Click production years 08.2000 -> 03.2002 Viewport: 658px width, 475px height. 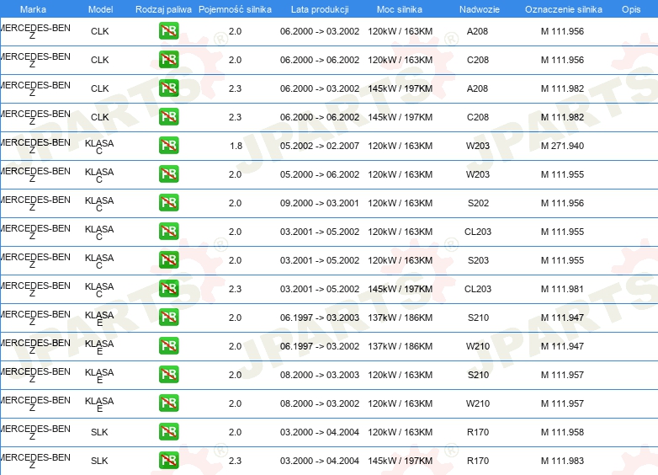pos(320,403)
